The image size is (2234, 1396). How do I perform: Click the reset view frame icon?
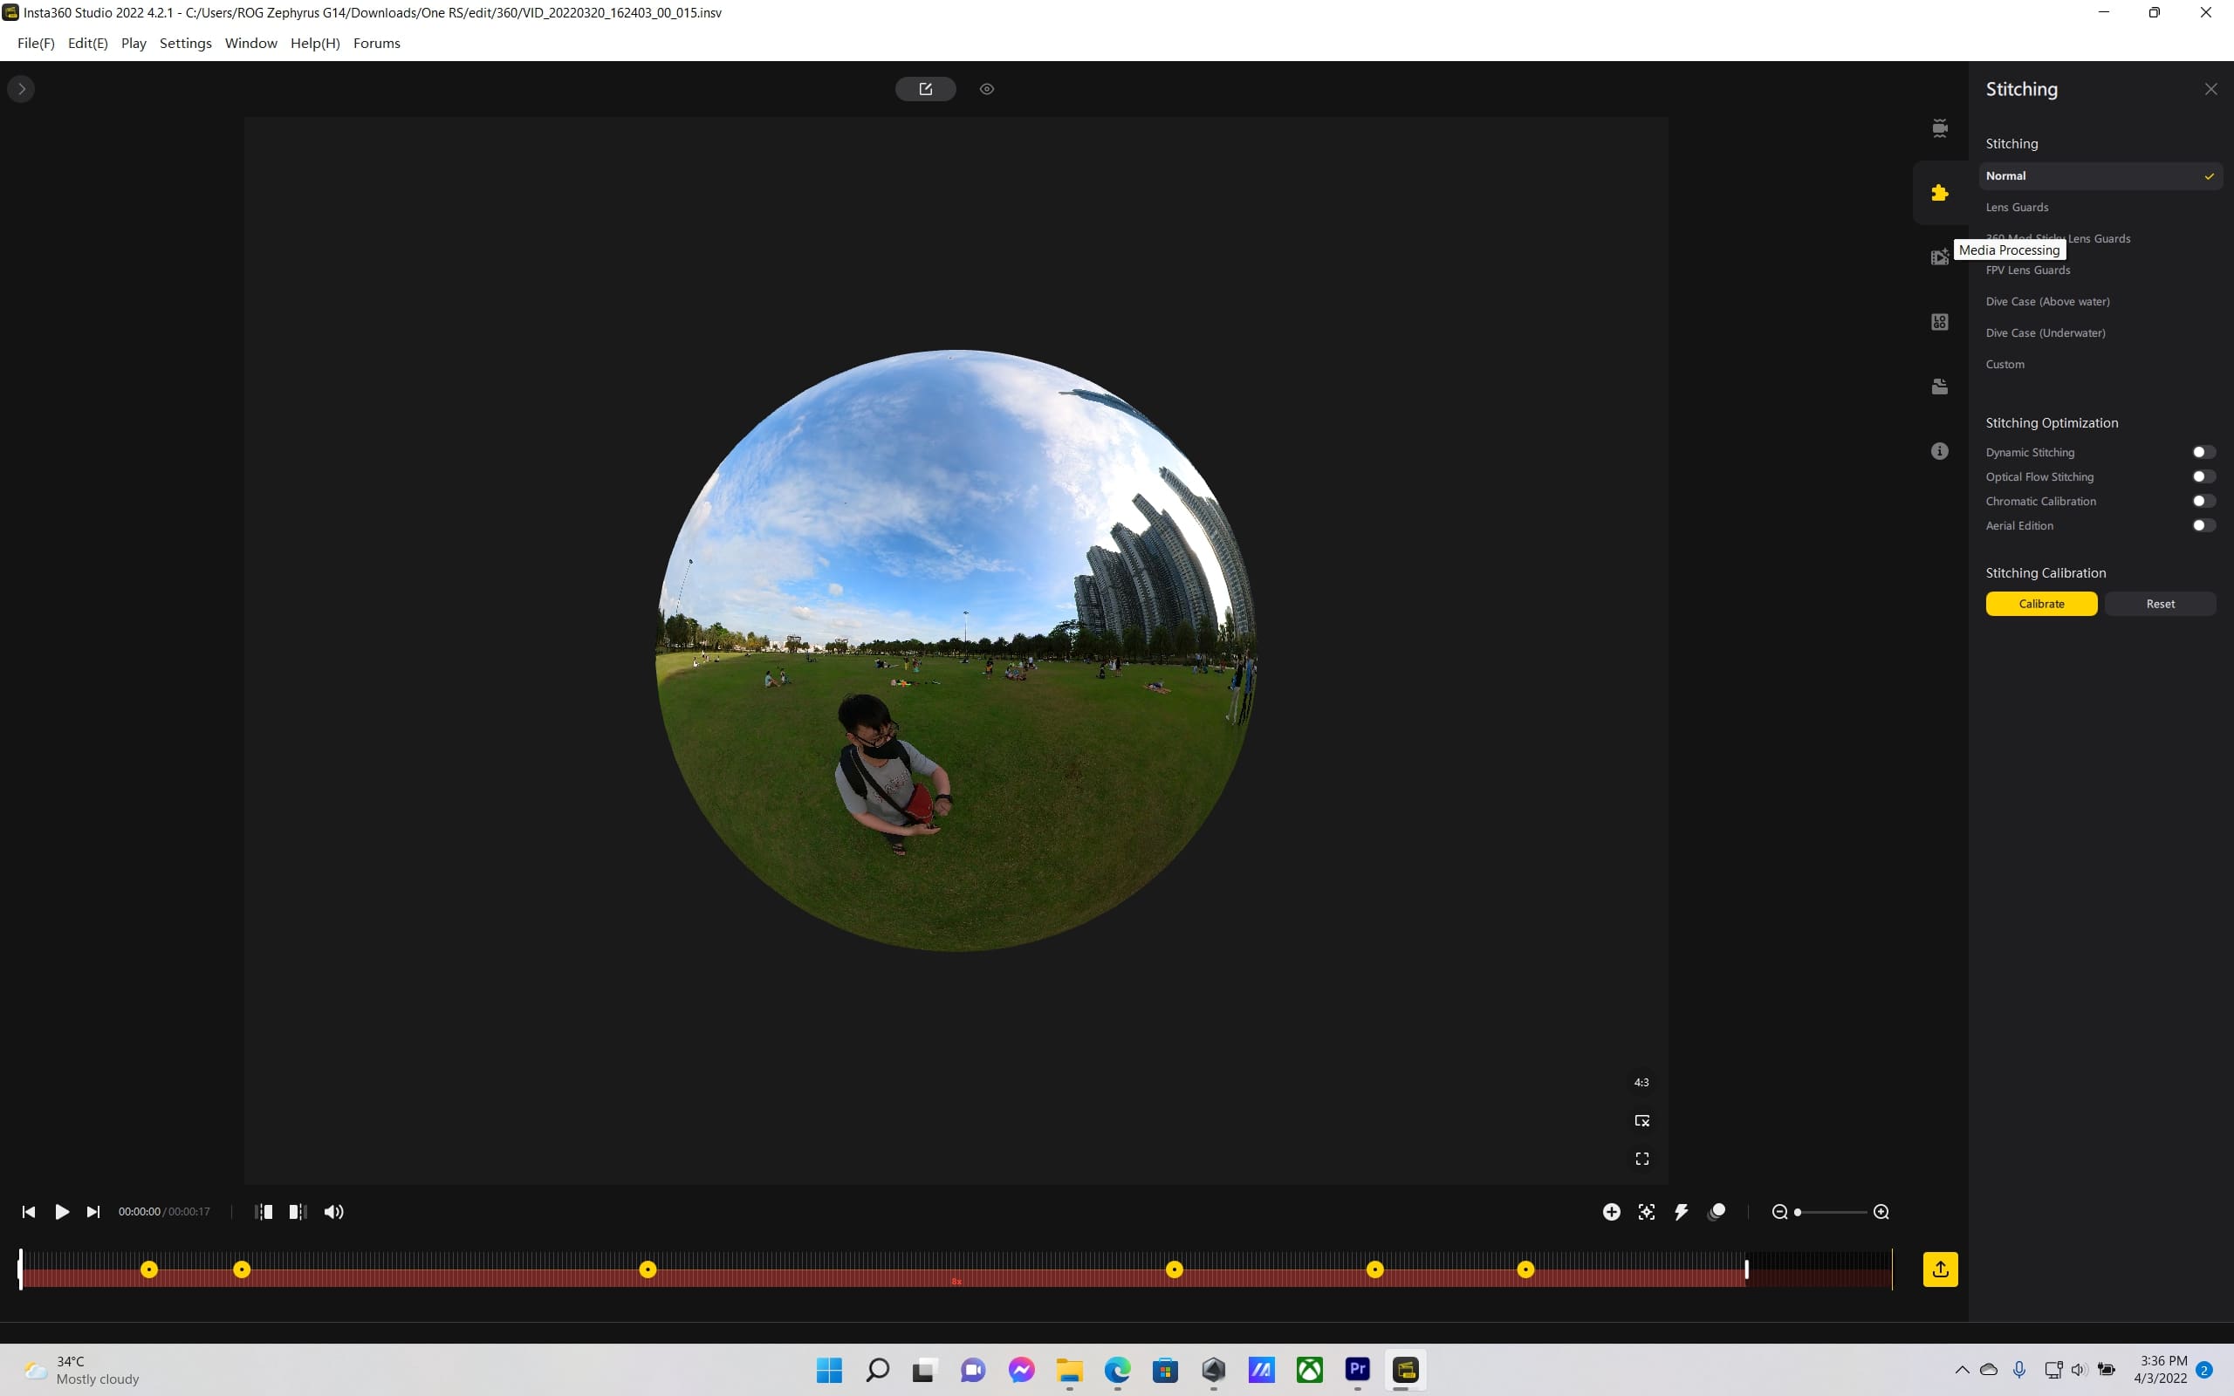point(1641,1121)
